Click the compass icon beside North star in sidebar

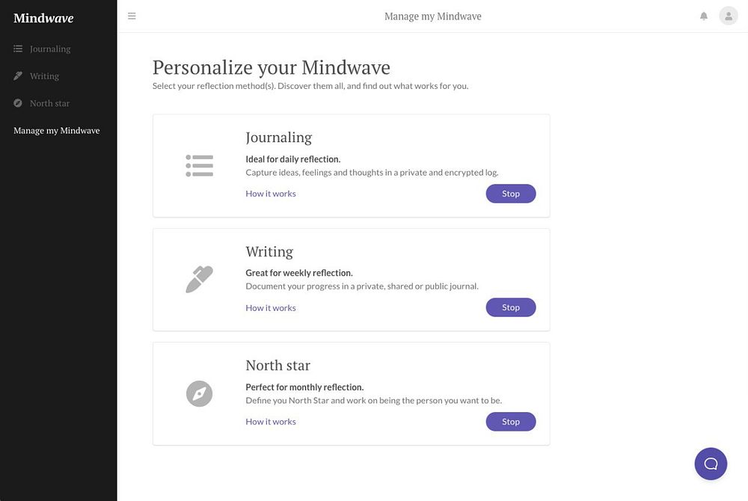tap(18, 103)
